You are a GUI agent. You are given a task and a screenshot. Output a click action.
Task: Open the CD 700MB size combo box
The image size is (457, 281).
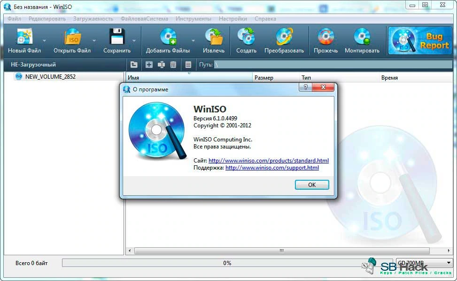425,263
